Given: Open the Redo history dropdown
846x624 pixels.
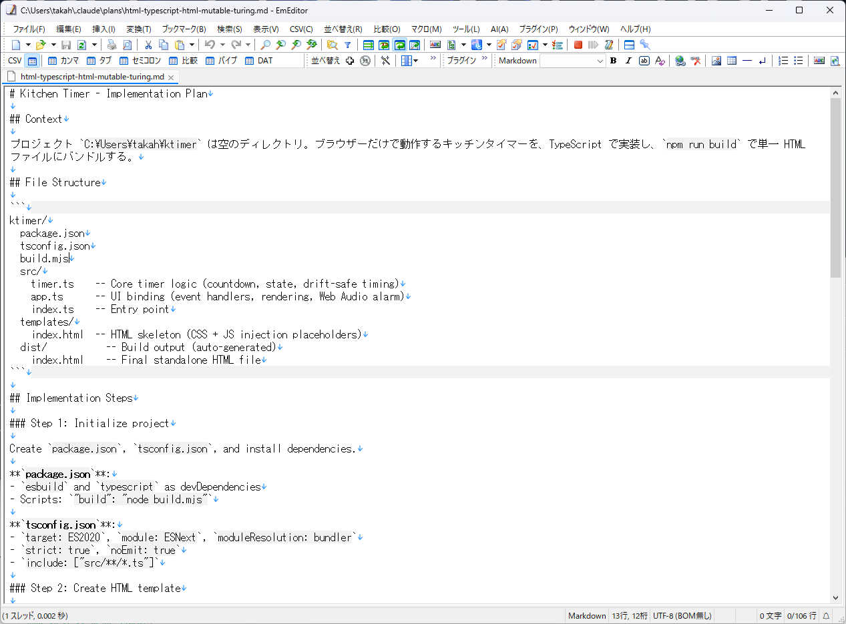Looking at the screenshot, I should 248,45.
